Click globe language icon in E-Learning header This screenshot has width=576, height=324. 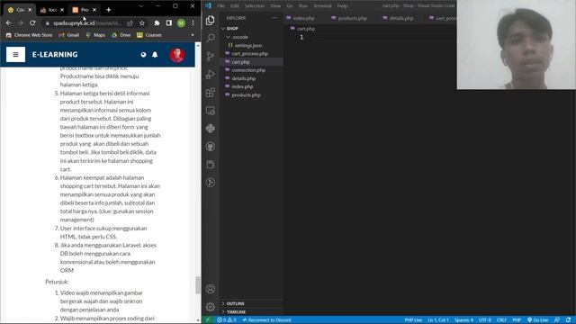click(143, 54)
